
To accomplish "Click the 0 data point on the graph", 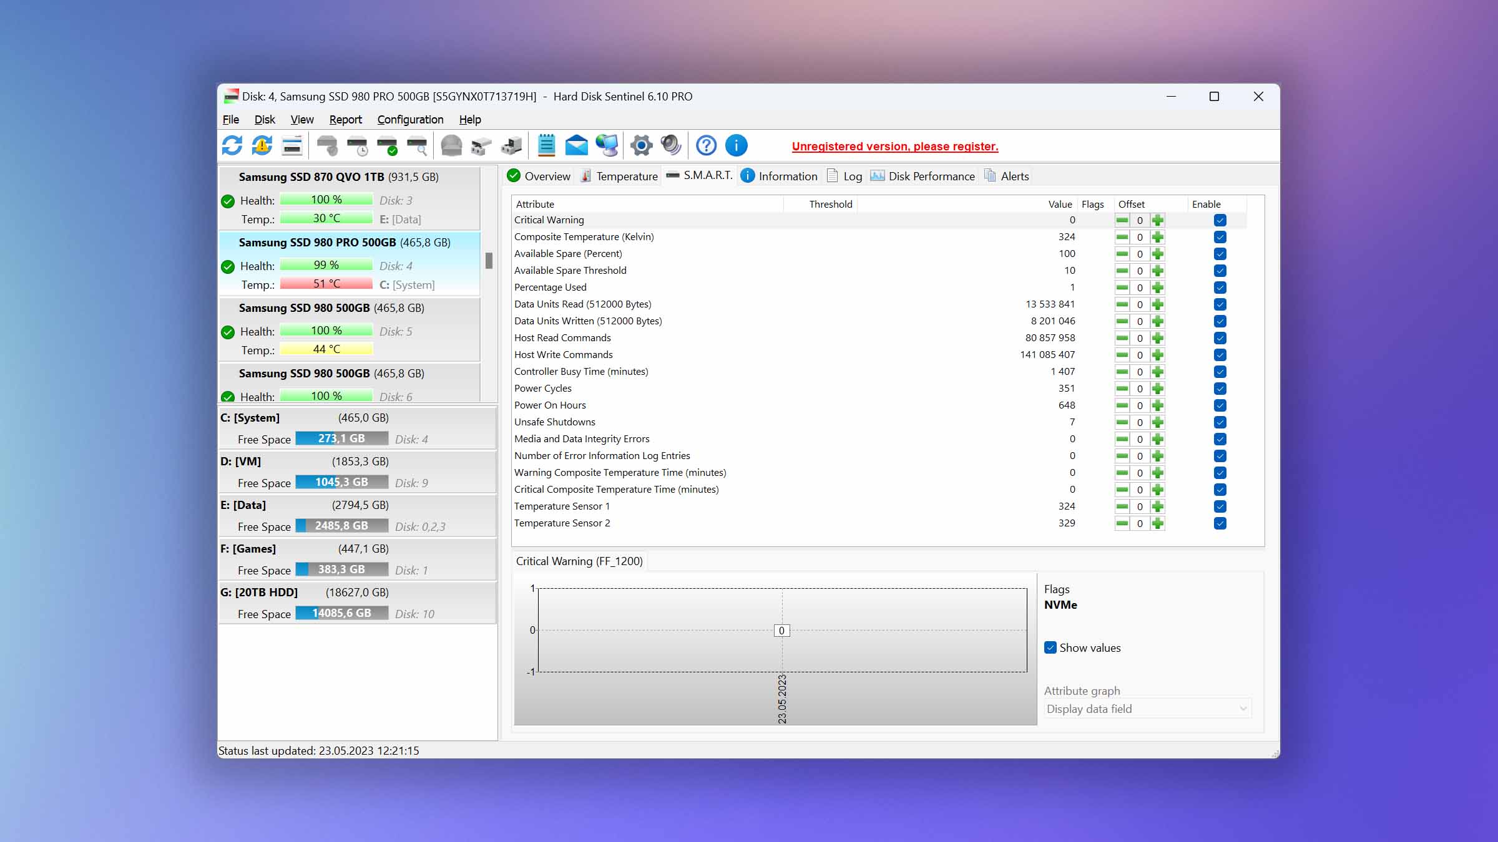I will point(781,631).
